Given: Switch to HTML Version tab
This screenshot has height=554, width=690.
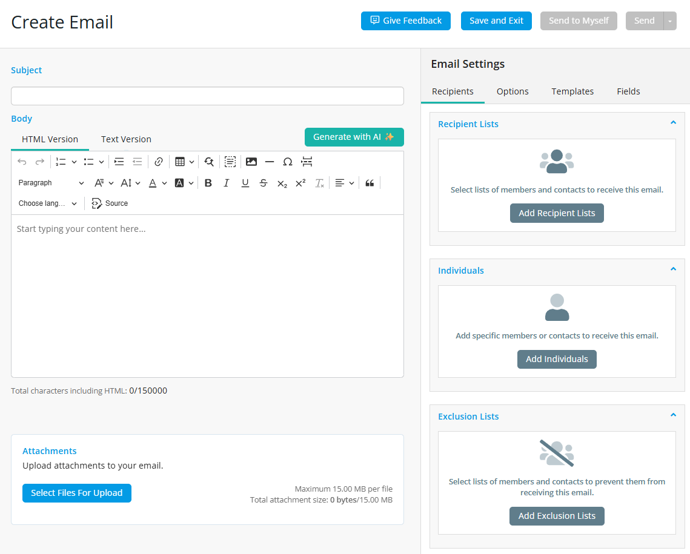Looking at the screenshot, I should (50, 139).
